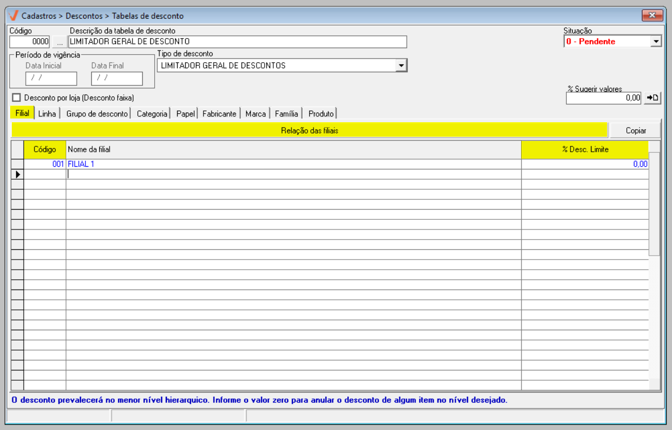Open the Produto tab
Image resolution: width=672 pixels, height=430 pixels.
click(x=321, y=114)
